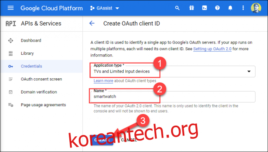
Task: Click the API logo icon in sidebar
Action: 11,23
